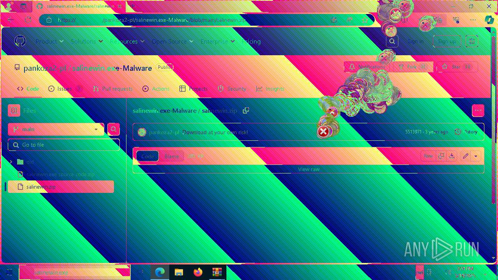Click browser back arrow
498x280 pixels.
pos(11,20)
